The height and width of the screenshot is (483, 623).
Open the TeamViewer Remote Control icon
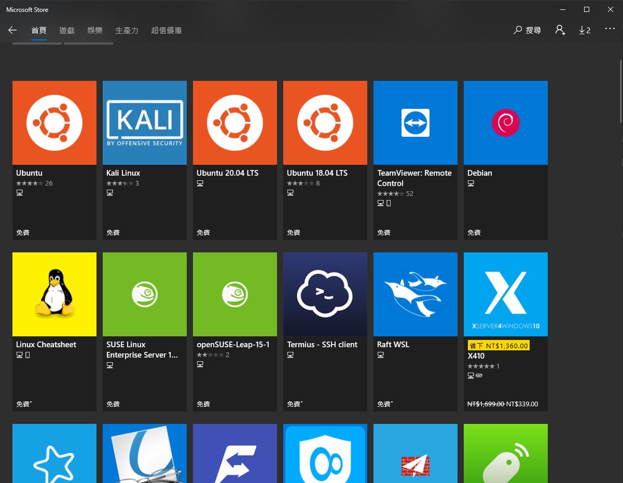pos(416,123)
